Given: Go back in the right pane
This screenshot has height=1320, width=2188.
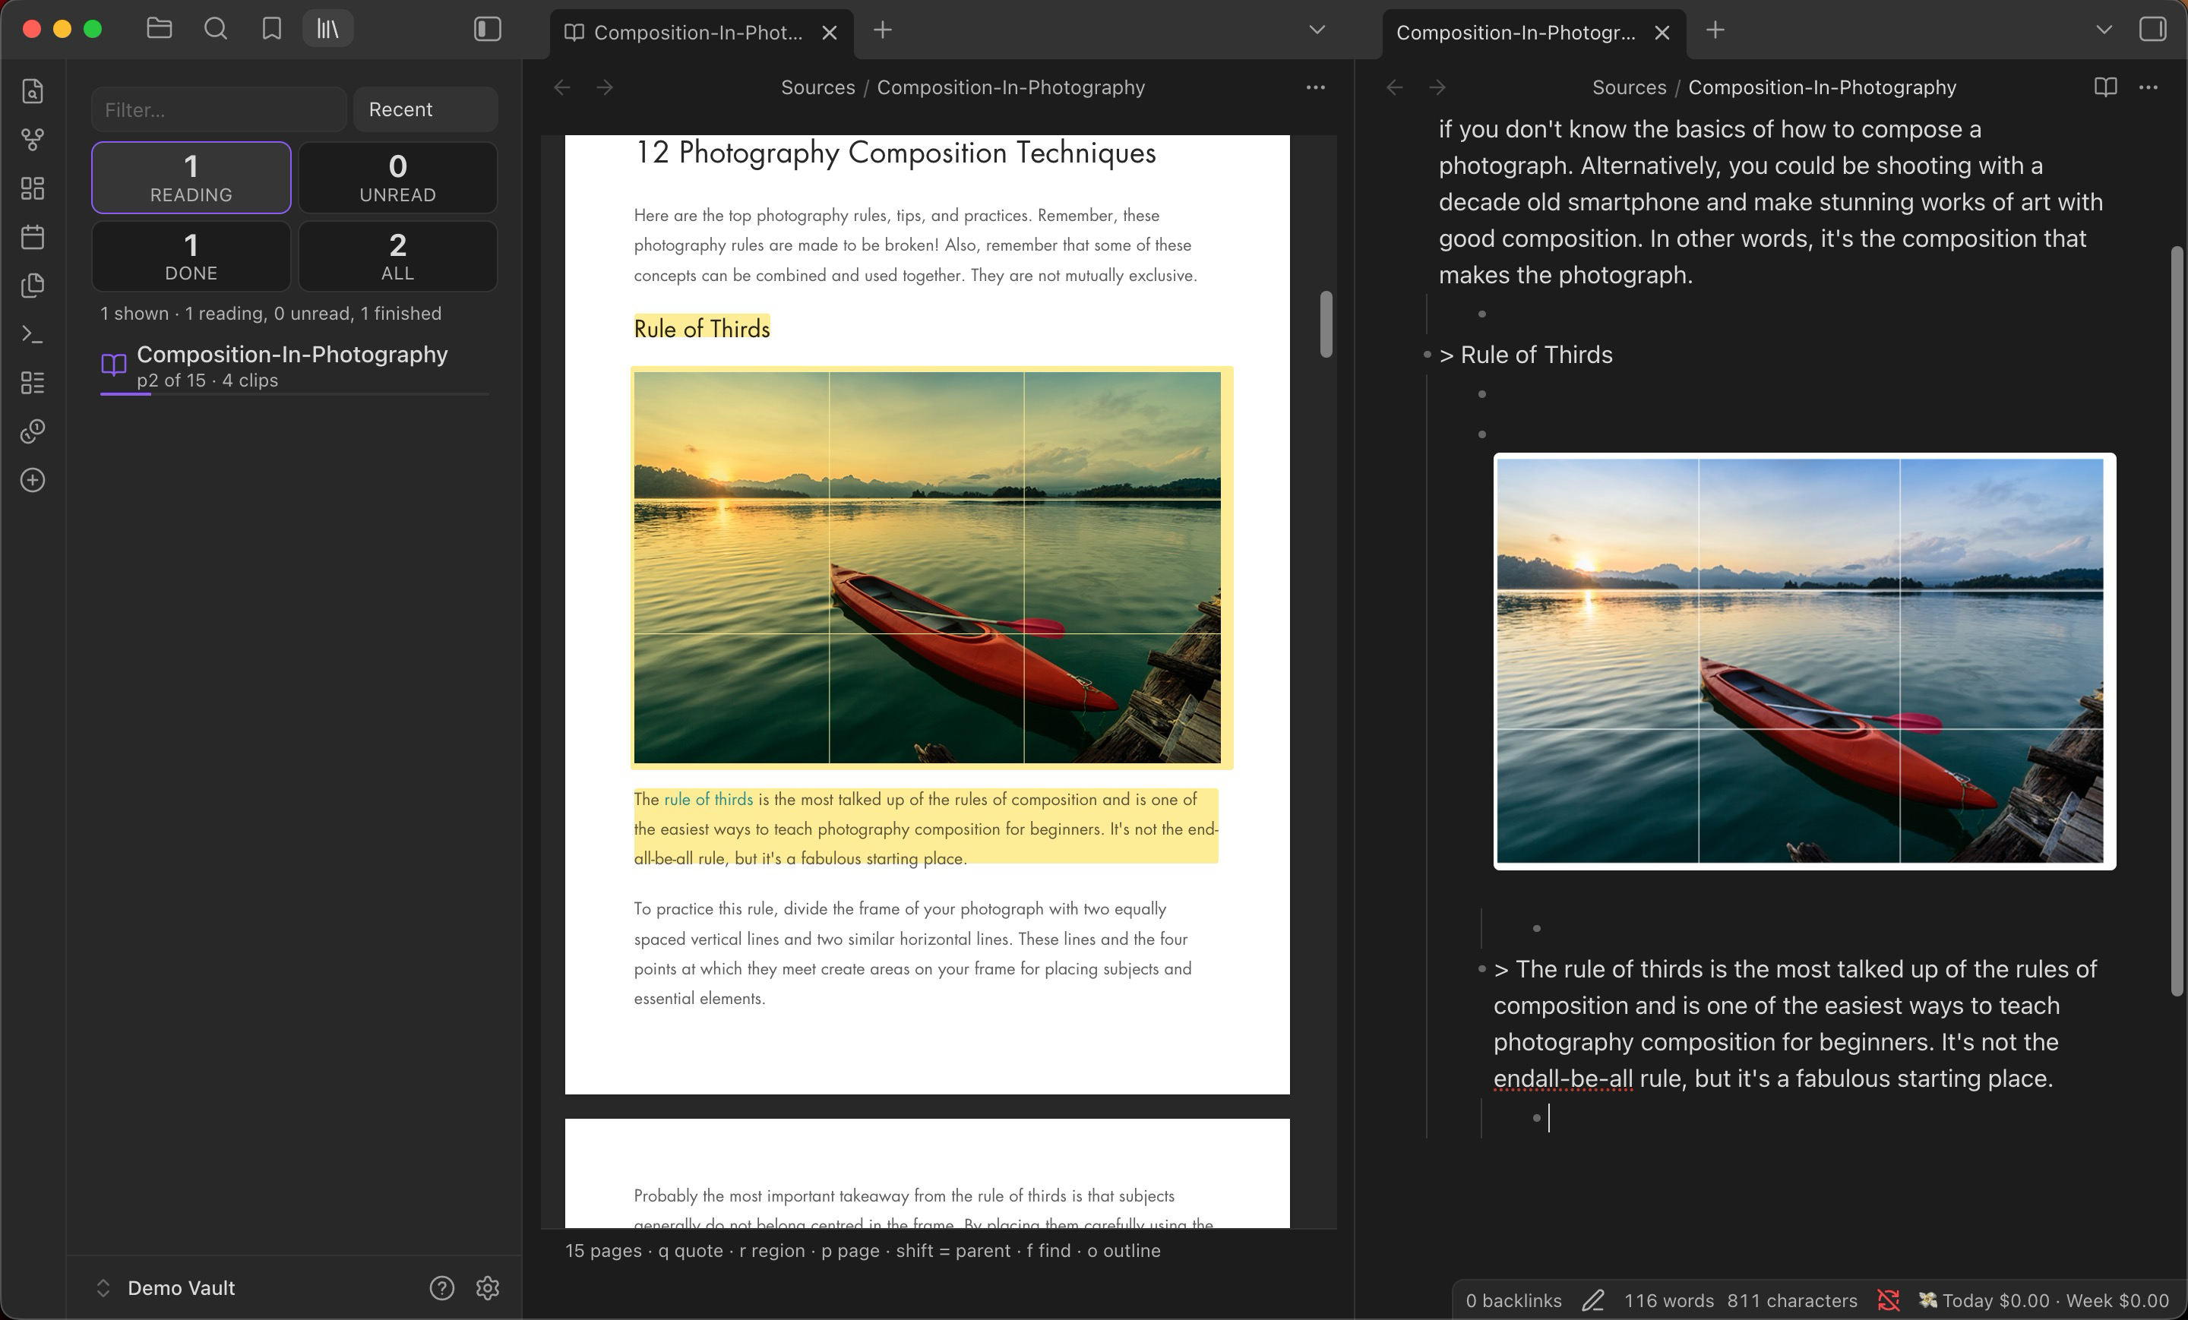Looking at the screenshot, I should click(1394, 87).
